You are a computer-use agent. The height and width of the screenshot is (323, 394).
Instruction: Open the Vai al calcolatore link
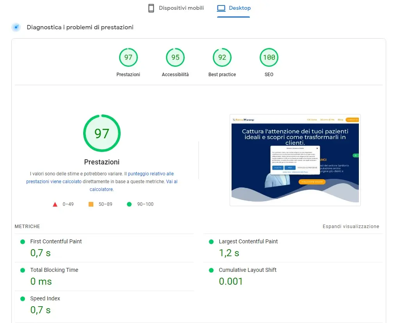[x=101, y=189]
